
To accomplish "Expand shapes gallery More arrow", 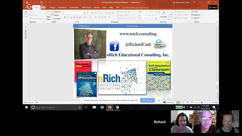I will [159, 18].
